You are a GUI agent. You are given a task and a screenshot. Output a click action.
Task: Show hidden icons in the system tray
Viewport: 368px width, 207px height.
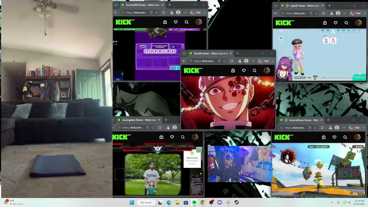click(332, 202)
